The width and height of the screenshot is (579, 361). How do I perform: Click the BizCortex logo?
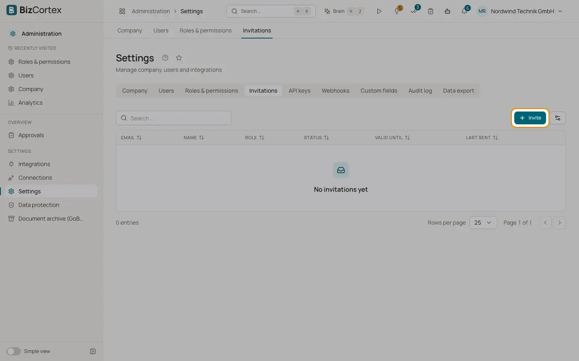34,10
